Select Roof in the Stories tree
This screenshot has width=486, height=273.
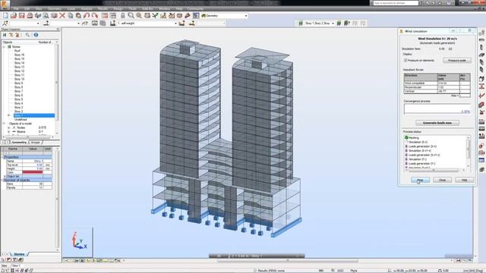point(17,51)
